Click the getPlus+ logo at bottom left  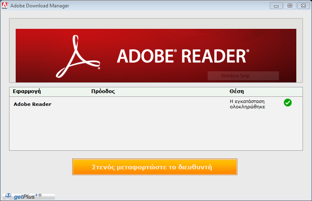click(x=28, y=196)
